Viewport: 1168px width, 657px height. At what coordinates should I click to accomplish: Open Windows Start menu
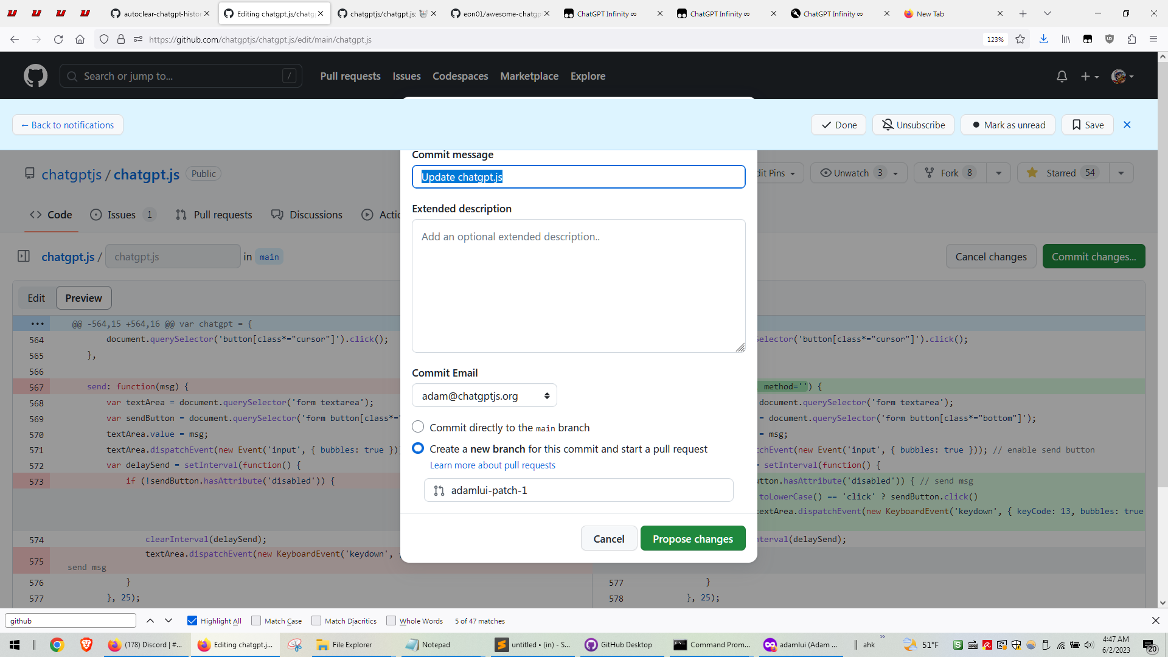click(15, 645)
